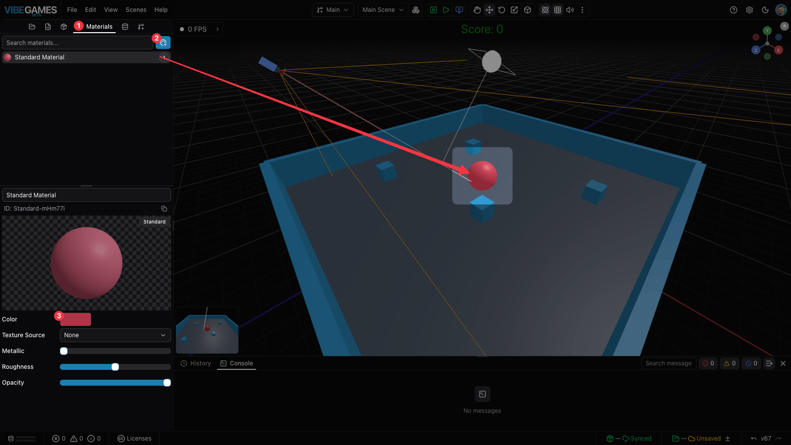Open the user profile avatar
The image size is (791, 445).
click(781, 10)
